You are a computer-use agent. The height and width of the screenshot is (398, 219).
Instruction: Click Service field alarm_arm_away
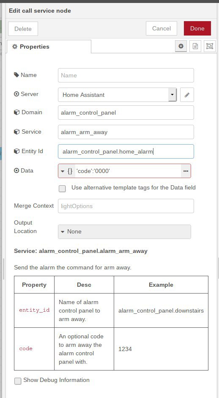(x=126, y=132)
